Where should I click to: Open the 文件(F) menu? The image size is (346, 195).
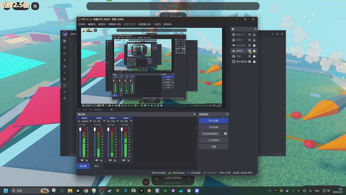(81, 24)
